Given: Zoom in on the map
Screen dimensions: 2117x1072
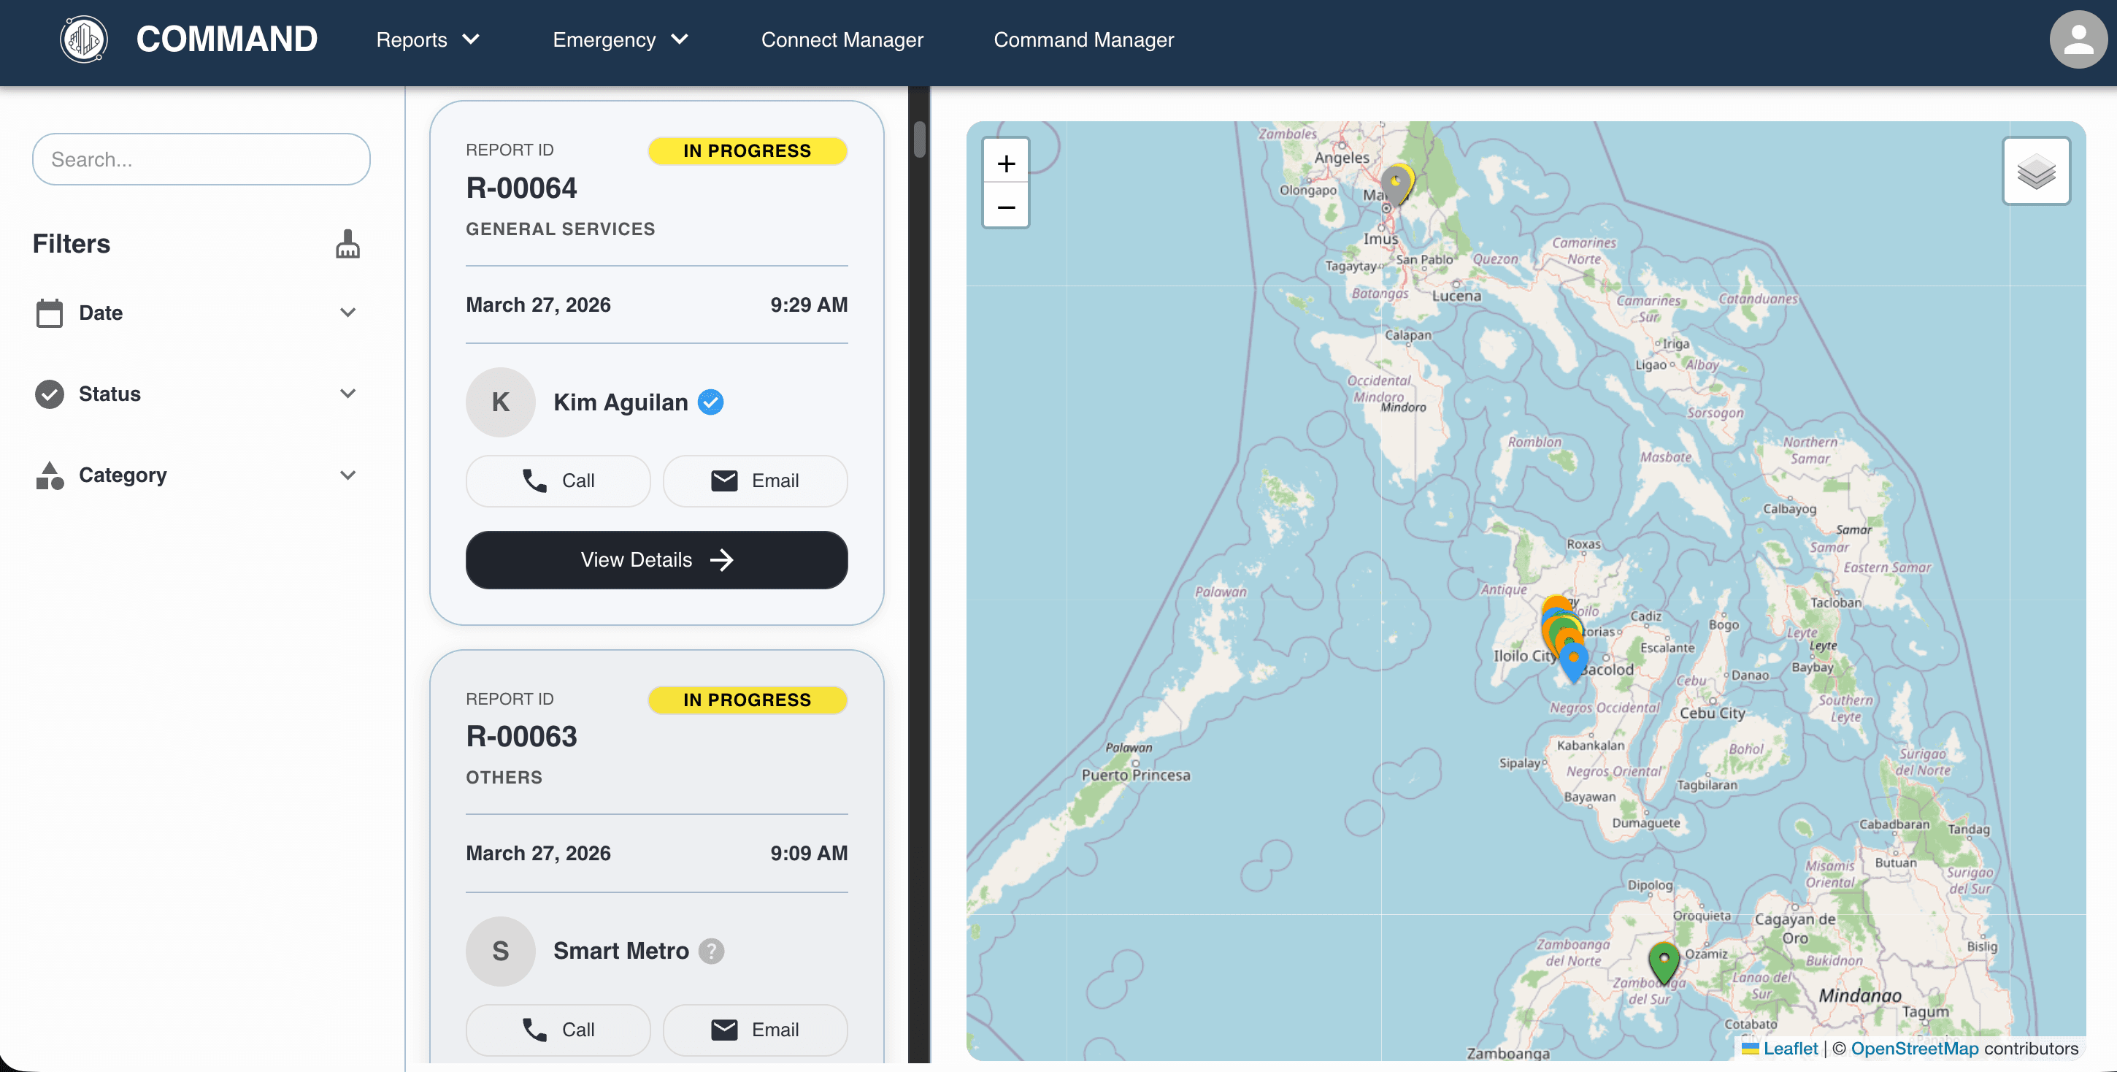Looking at the screenshot, I should tap(1006, 164).
